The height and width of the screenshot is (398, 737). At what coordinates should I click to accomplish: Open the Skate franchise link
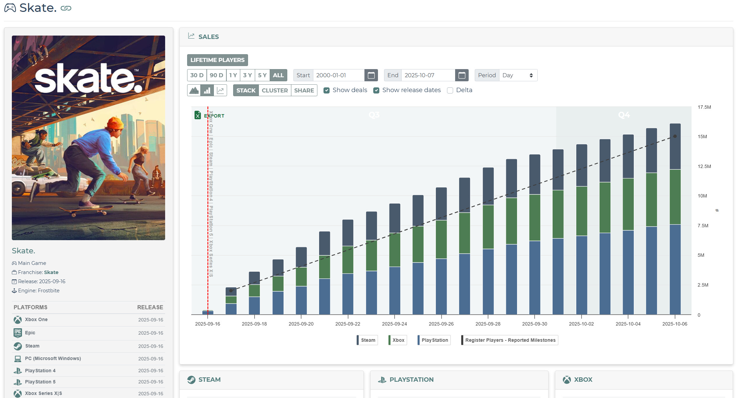coord(51,272)
